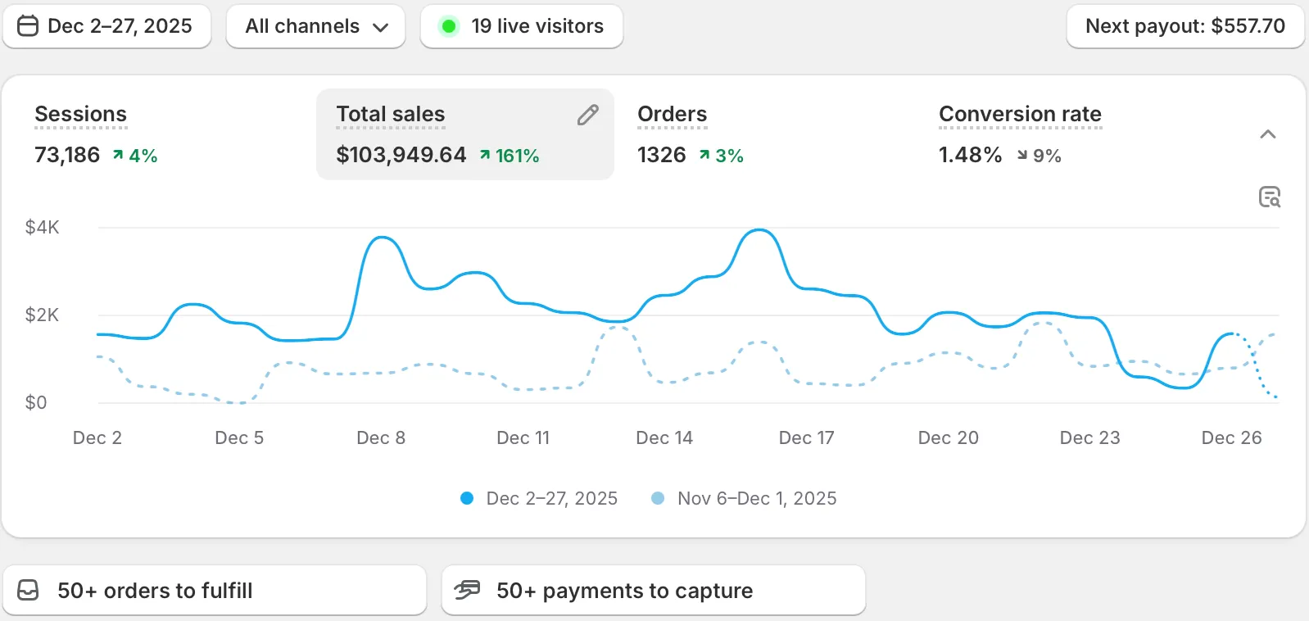Click the payment hand icon for capture

[x=467, y=590]
